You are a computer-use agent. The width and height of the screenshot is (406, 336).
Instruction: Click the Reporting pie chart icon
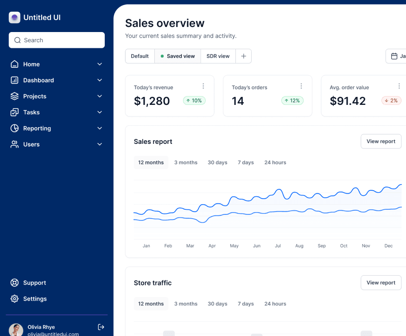[x=14, y=129]
